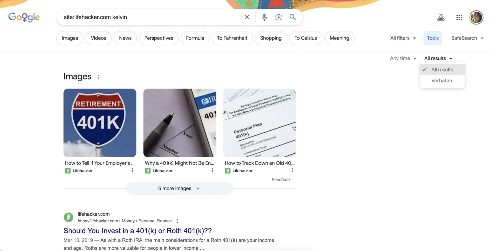The height and width of the screenshot is (251, 491).
Task: Keep All results selected in the open menu
Action: click(x=442, y=69)
